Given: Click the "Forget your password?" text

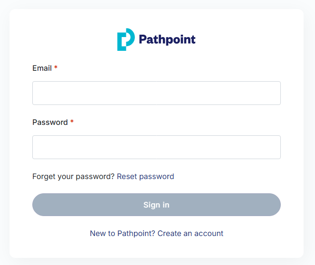Looking at the screenshot, I should (x=73, y=177).
